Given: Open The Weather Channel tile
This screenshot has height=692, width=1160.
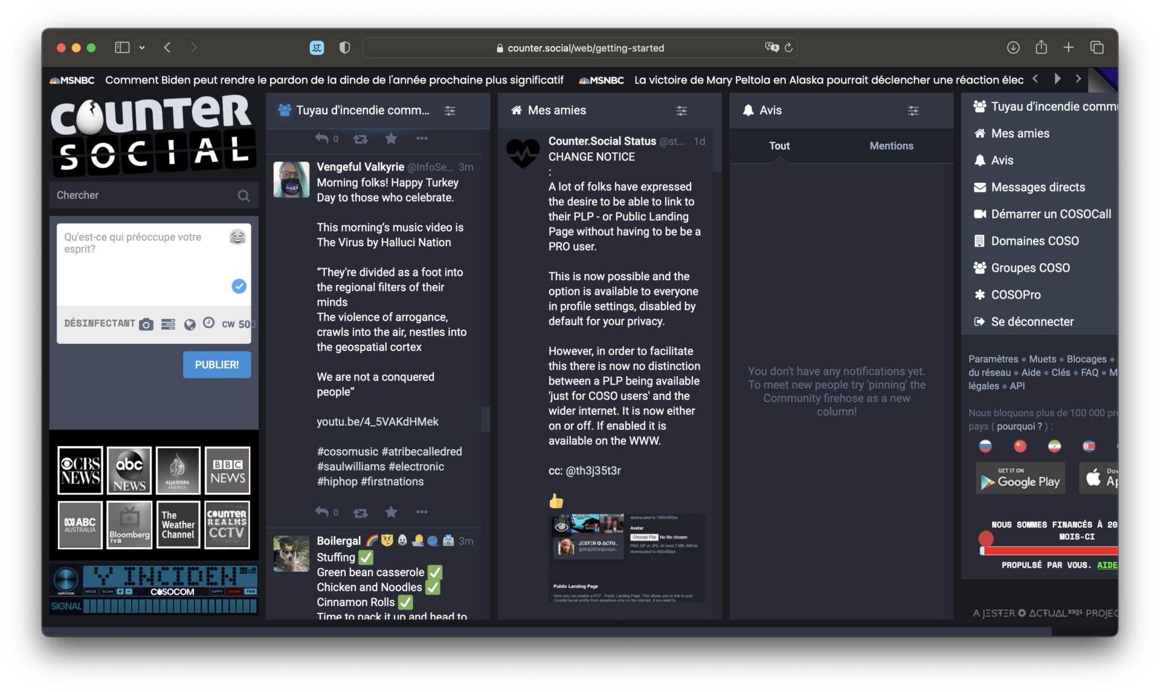Looking at the screenshot, I should 178,525.
